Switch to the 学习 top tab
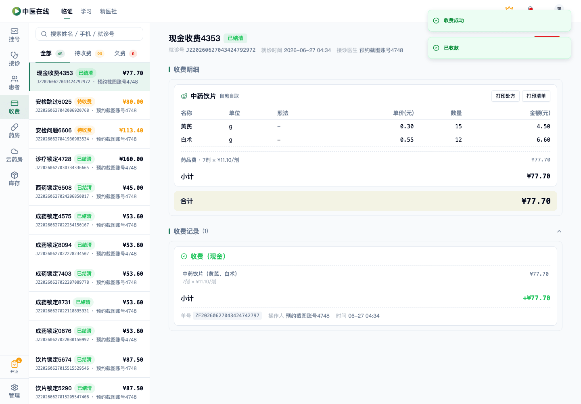Viewport: 581px width, 404px height. (86, 11)
